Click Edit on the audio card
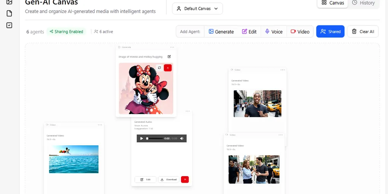The image size is (388, 194). [145, 180]
